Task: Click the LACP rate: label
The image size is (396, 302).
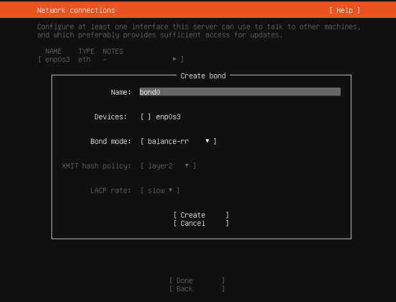Action: point(111,190)
